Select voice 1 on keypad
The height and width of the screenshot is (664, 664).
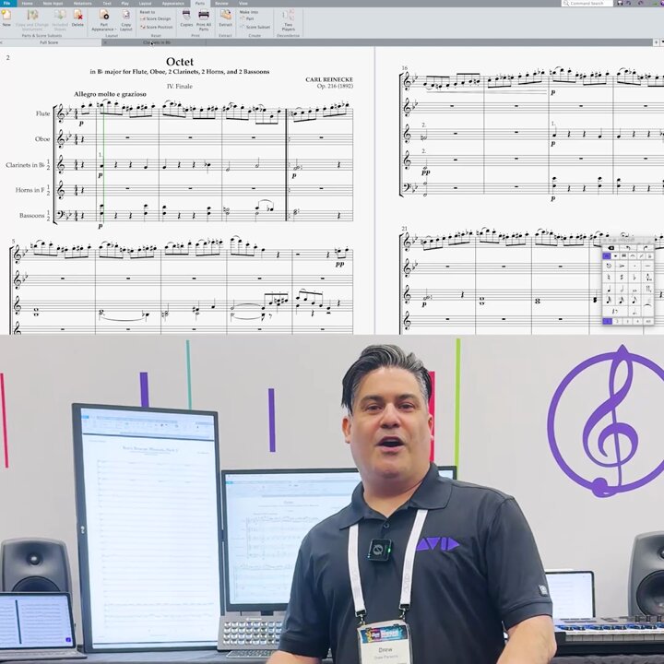607,322
